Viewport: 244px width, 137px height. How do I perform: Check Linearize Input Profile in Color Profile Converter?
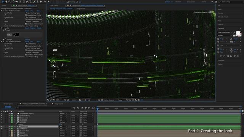26,15
